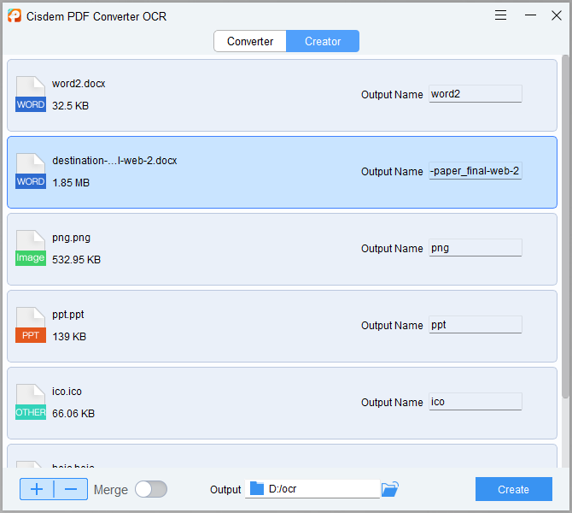Select the destination-...l-web-2.docx file name
The image size is (572, 513).
tap(114, 161)
